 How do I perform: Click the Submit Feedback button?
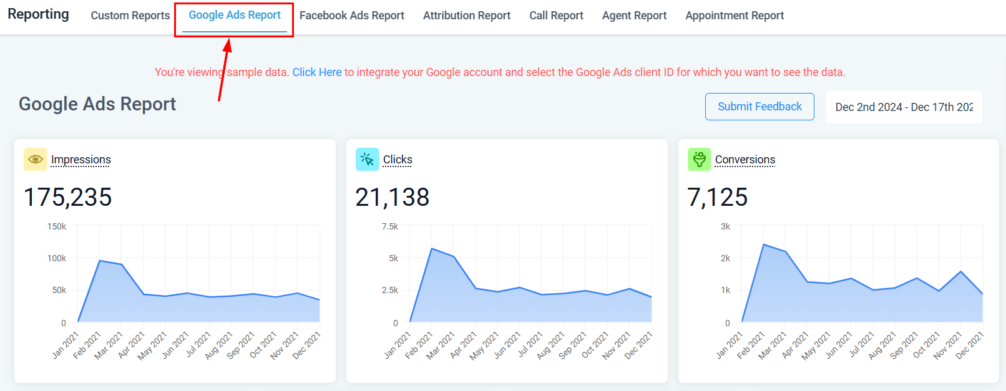pyautogui.click(x=759, y=107)
